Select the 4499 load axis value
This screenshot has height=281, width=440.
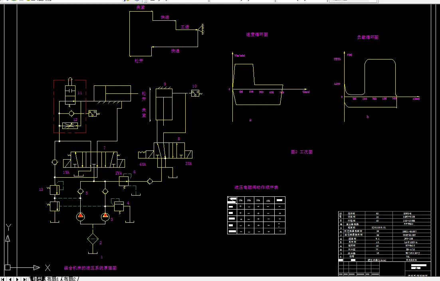tap(337, 84)
